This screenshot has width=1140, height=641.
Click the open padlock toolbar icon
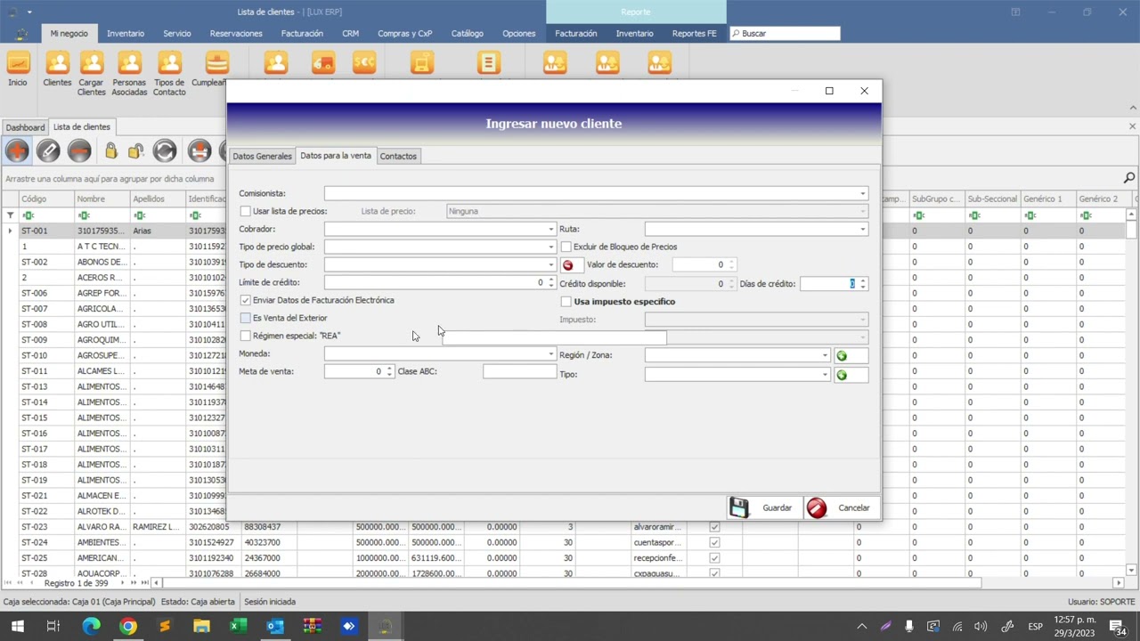click(x=136, y=151)
